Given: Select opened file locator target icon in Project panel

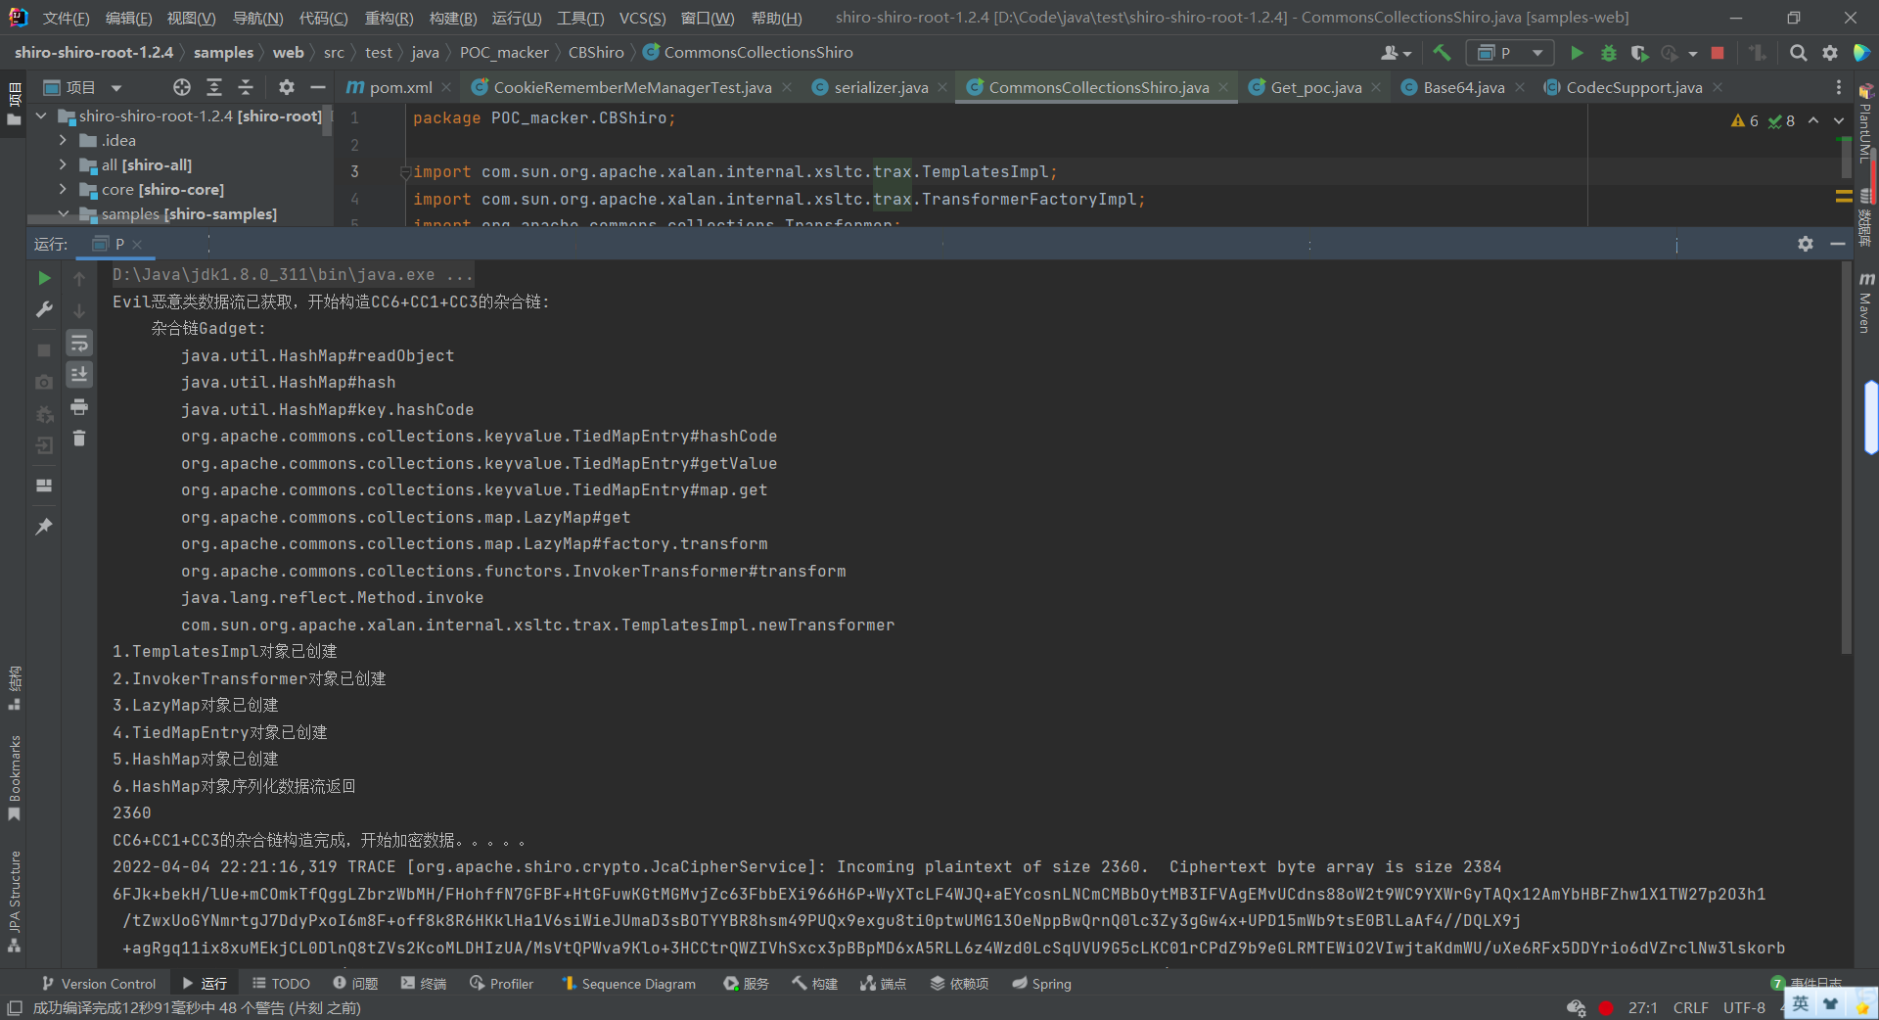Looking at the screenshot, I should click(x=182, y=87).
